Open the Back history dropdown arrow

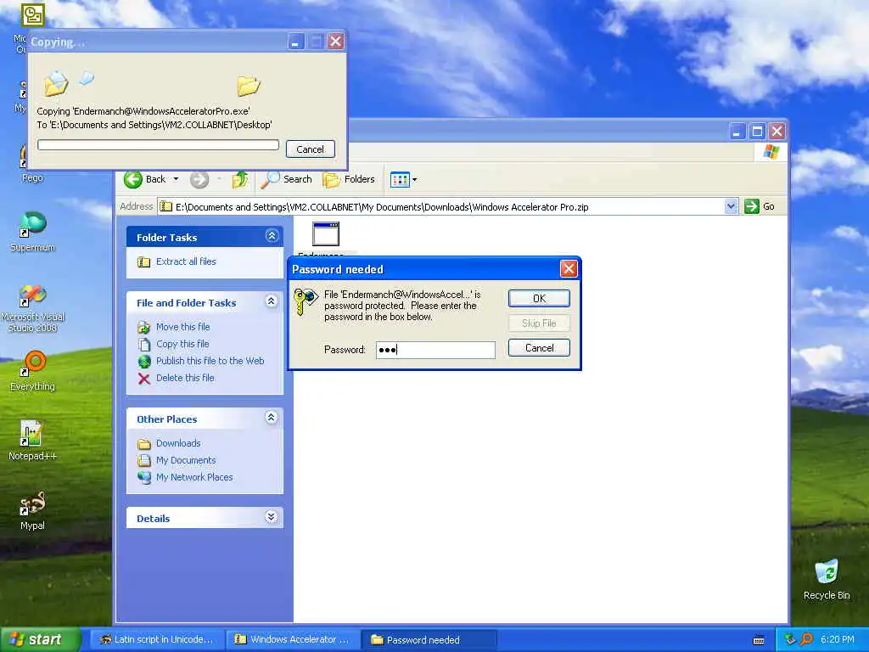point(176,179)
